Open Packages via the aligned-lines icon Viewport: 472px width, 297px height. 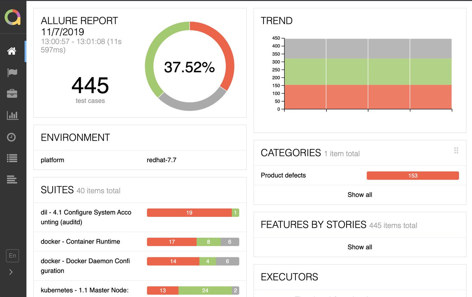12,180
